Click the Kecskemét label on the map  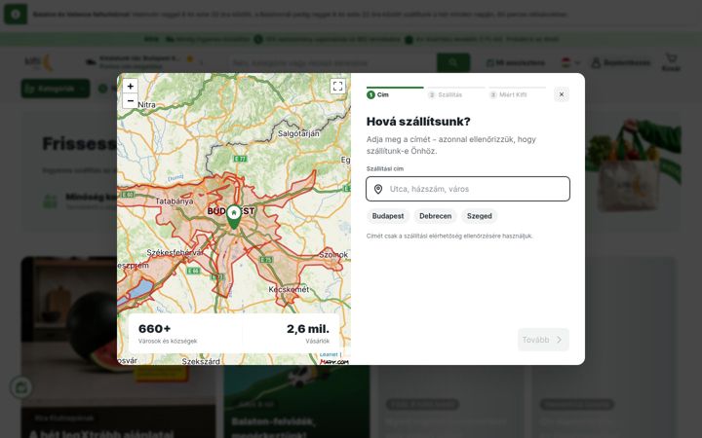(289, 289)
